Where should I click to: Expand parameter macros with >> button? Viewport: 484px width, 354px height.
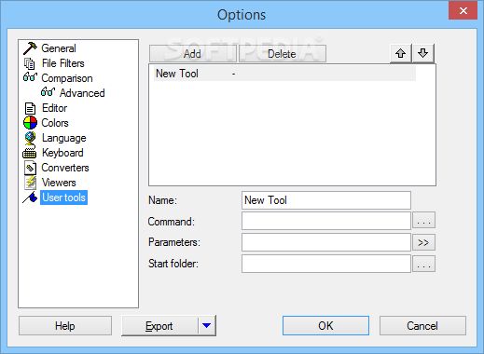point(423,242)
